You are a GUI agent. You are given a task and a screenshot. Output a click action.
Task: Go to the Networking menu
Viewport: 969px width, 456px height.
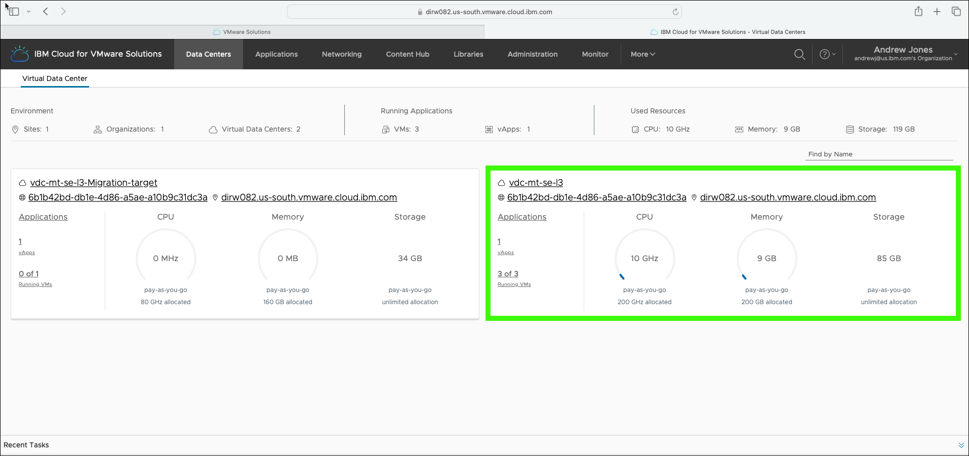tap(342, 54)
